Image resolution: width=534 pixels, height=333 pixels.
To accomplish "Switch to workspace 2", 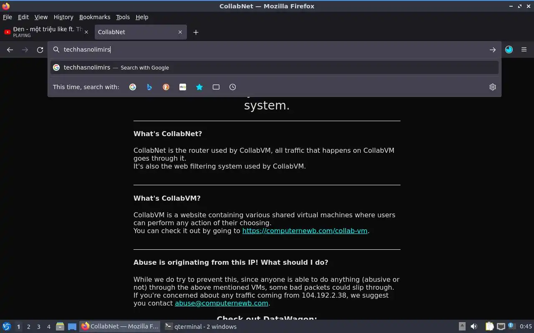I will point(28,327).
